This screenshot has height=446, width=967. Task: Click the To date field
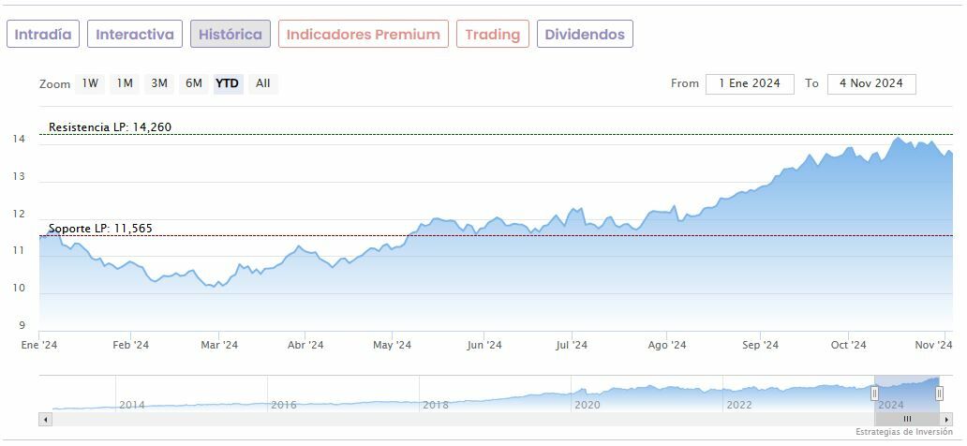click(871, 83)
